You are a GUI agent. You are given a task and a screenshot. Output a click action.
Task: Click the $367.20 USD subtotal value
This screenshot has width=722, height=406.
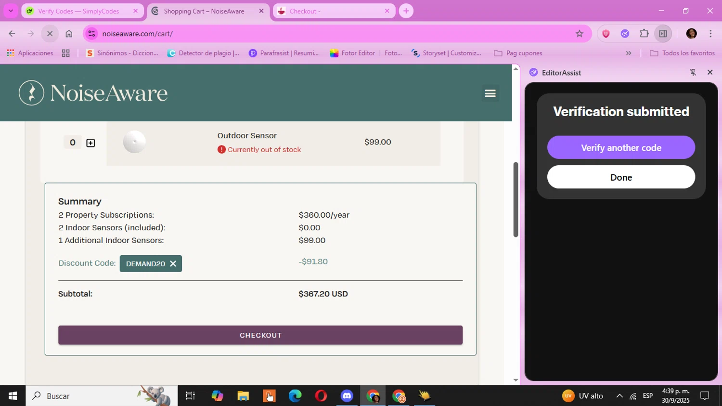tap(323, 294)
